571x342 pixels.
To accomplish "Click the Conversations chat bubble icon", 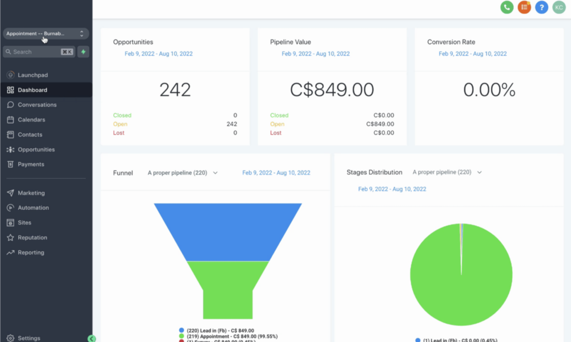I will pyautogui.click(x=10, y=105).
